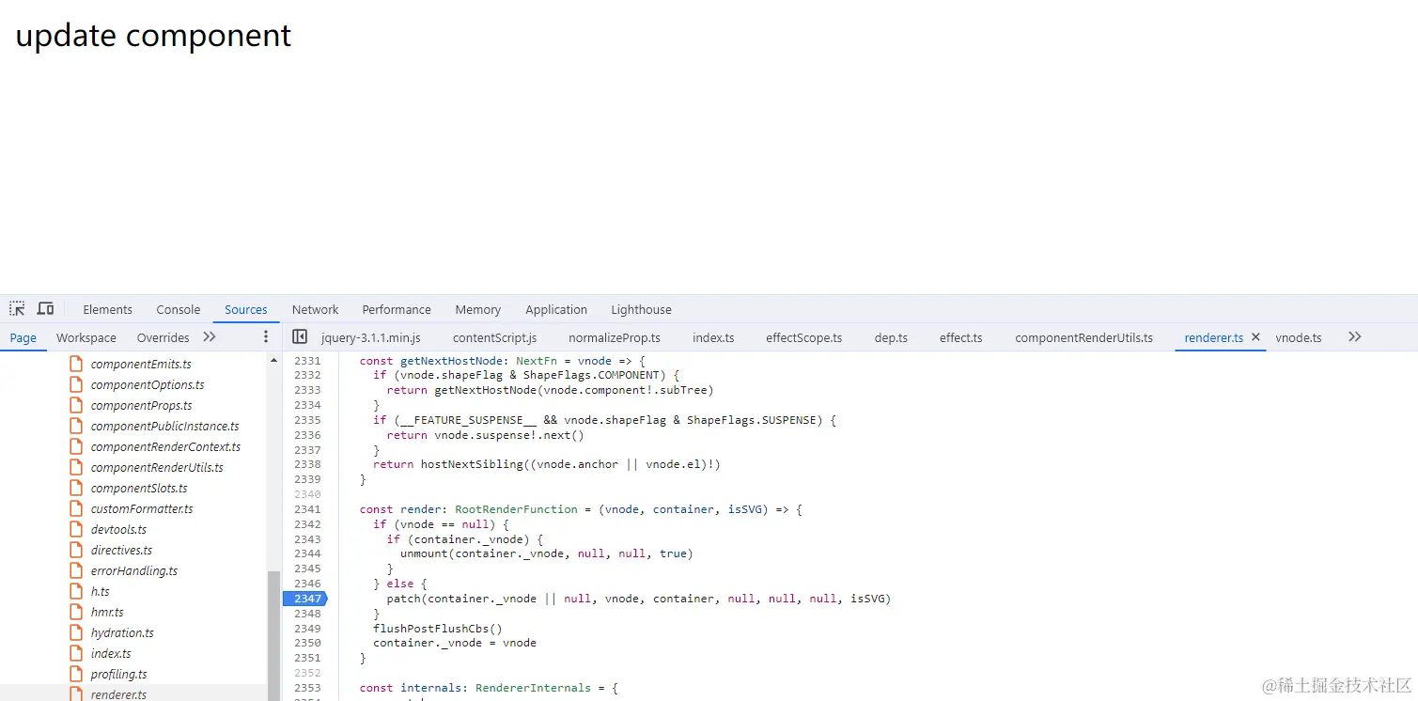Switch to the Workspace navigator tab

(86, 337)
